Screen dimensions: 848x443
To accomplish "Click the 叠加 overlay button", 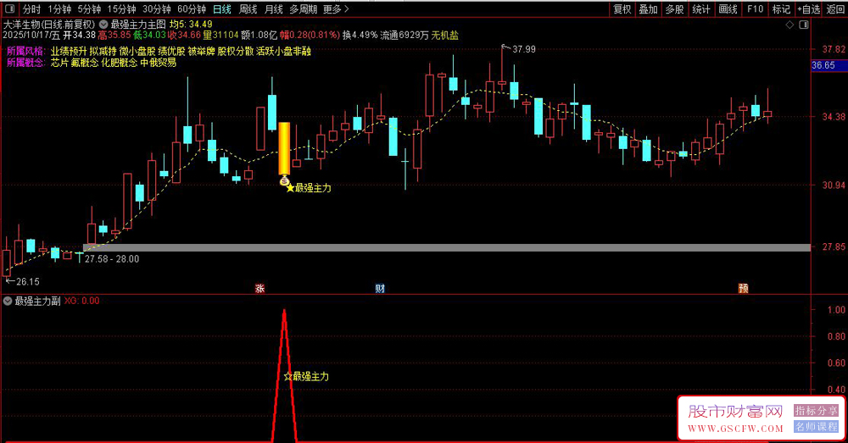I will pos(648,8).
